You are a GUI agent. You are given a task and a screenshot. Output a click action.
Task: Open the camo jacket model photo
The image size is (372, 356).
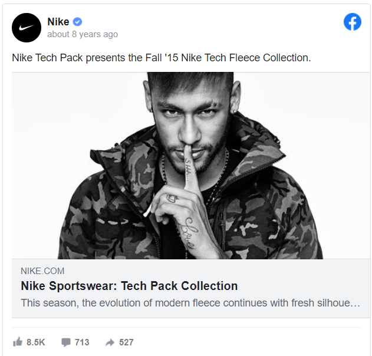point(190,165)
